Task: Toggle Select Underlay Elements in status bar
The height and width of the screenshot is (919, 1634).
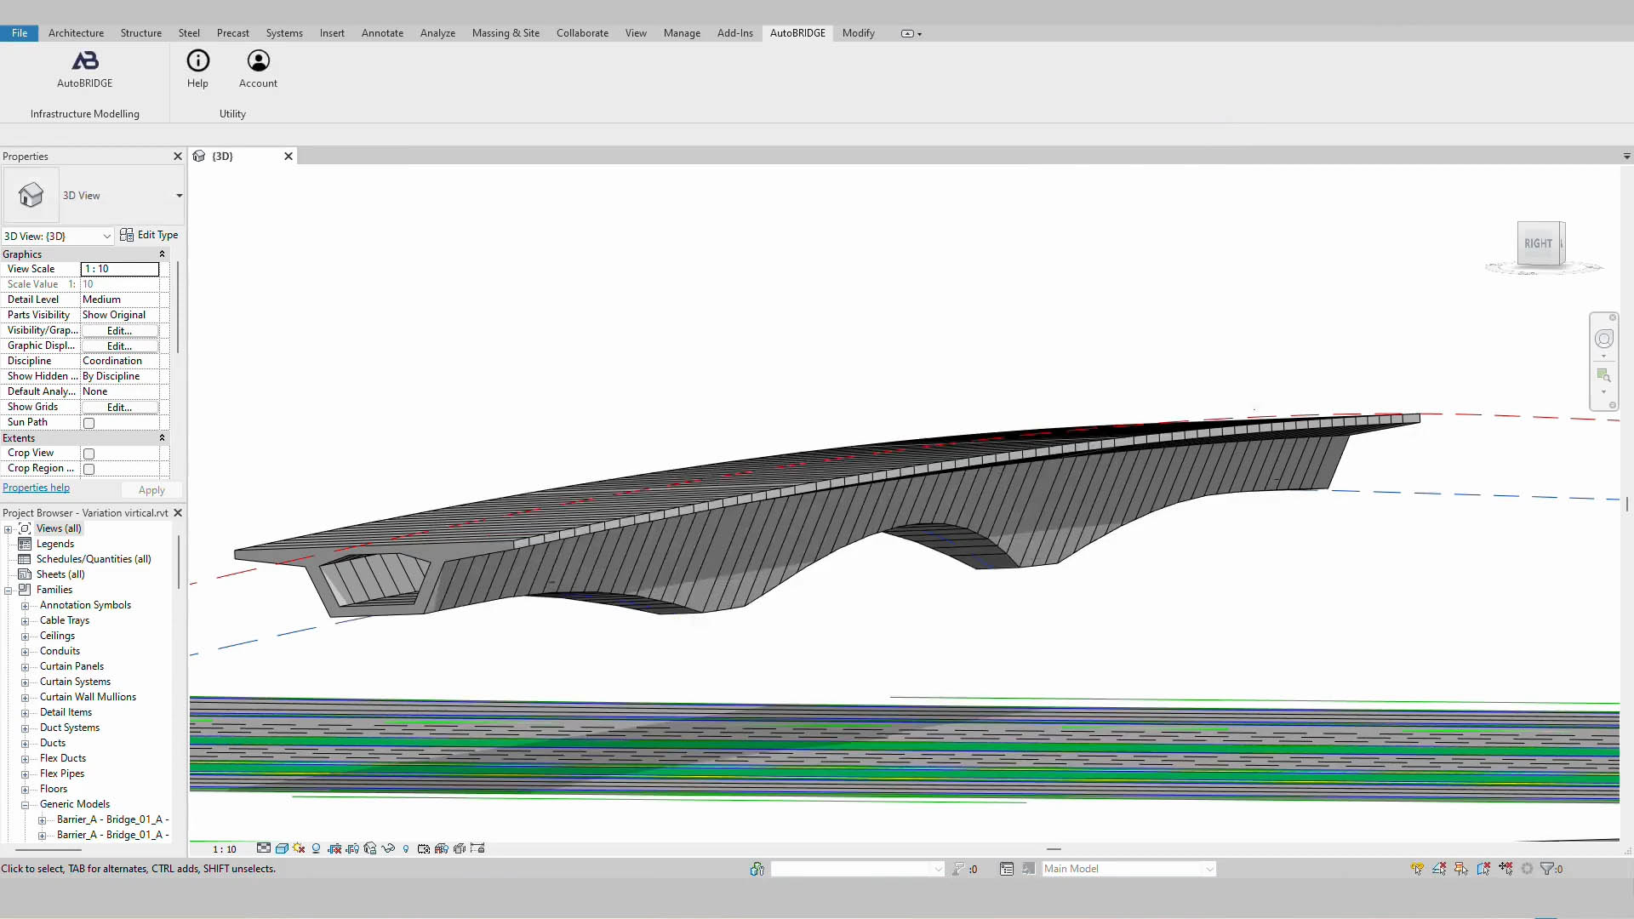Action: (1439, 869)
